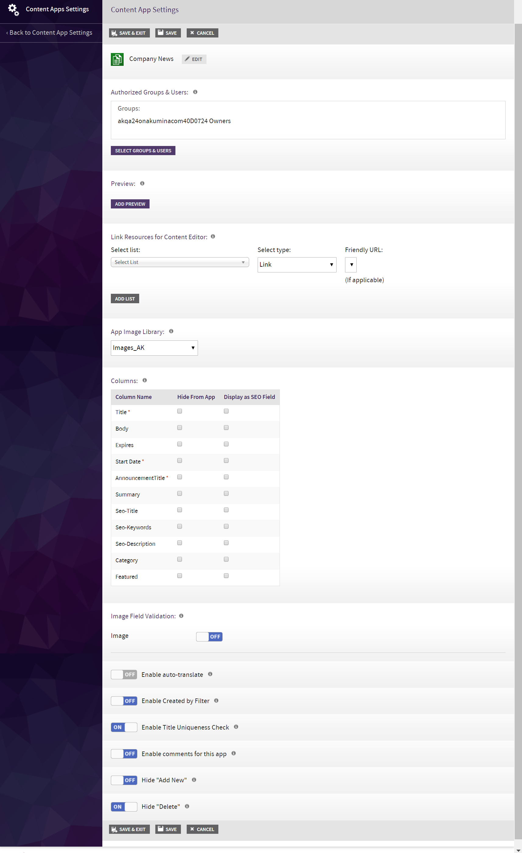This screenshot has width=522, height=853.
Task: Click info icon beside Hide "Delete"
Action: point(187,806)
